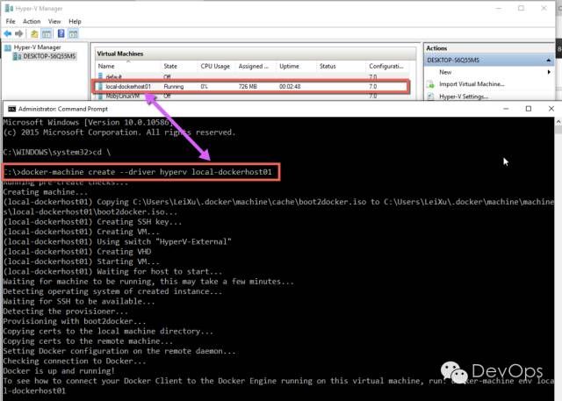Click the Up folder toolbar icon

(x=34, y=34)
